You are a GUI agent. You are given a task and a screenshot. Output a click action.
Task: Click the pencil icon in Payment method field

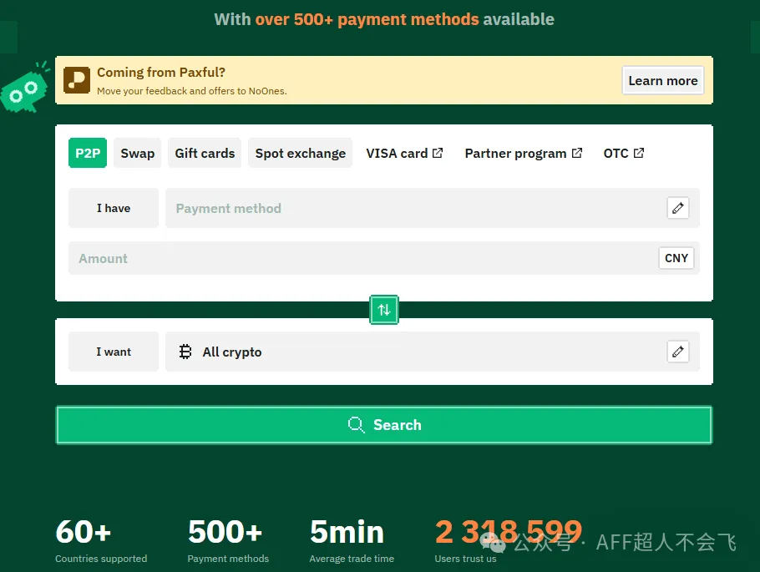[x=678, y=208]
